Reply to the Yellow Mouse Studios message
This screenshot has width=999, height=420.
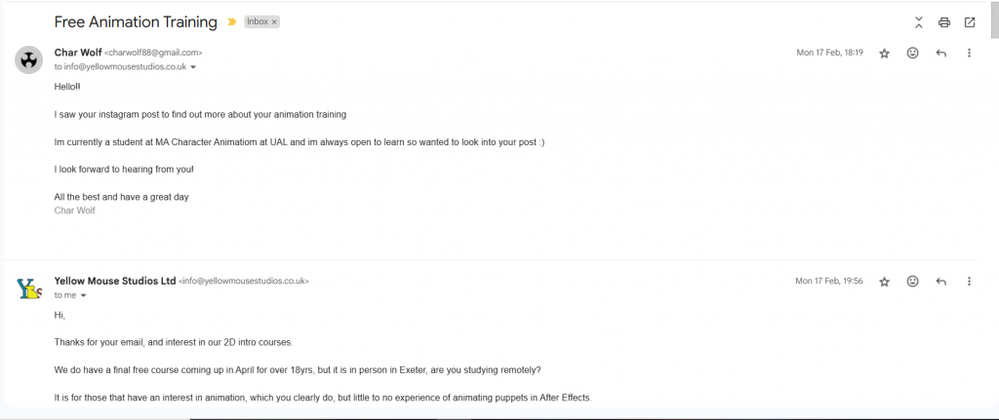coord(941,282)
